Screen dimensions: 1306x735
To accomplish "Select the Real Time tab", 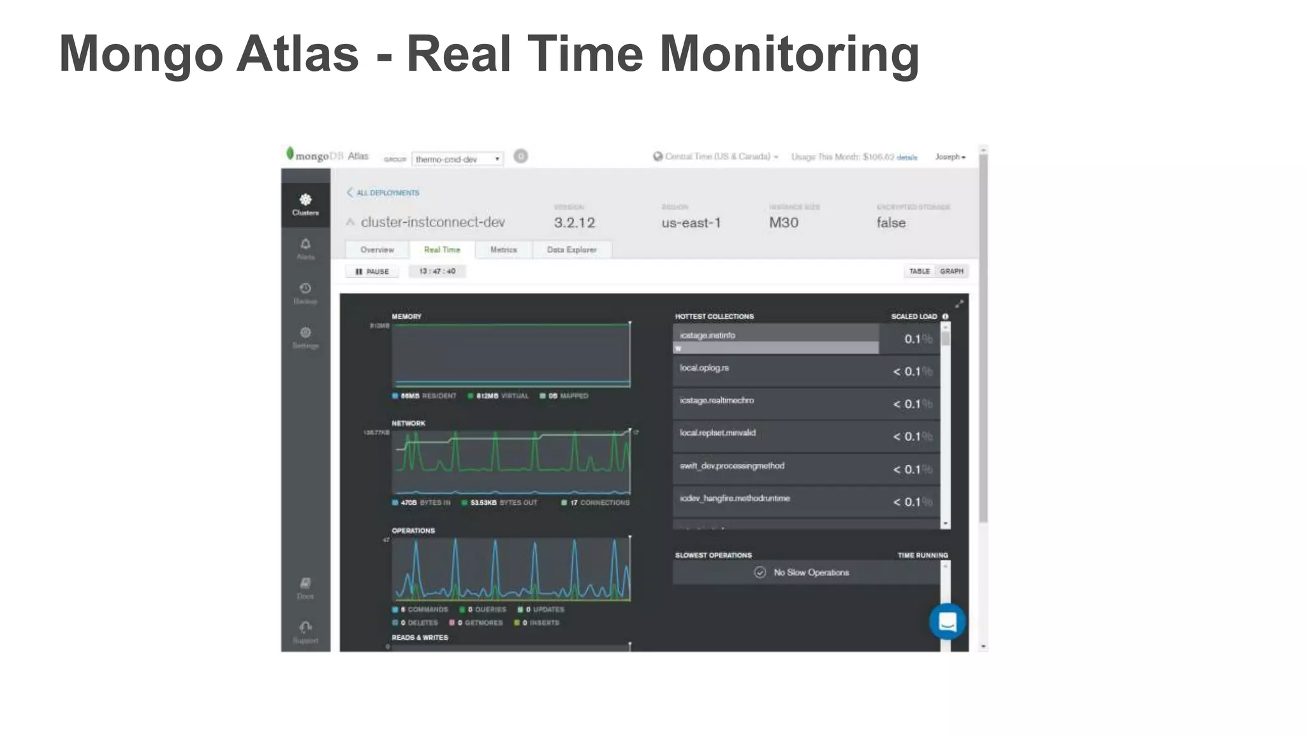I will [442, 249].
